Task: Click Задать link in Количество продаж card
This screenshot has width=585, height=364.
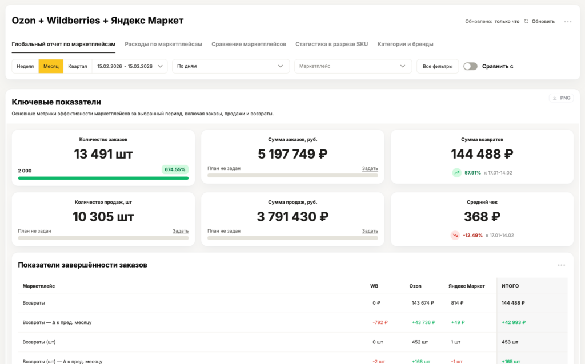Action: click(181, 231)
